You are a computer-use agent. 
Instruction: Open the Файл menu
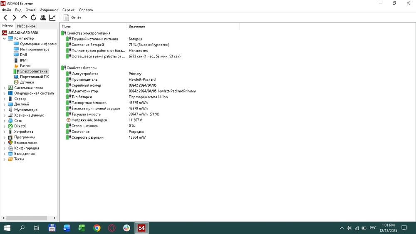(7, 10)
